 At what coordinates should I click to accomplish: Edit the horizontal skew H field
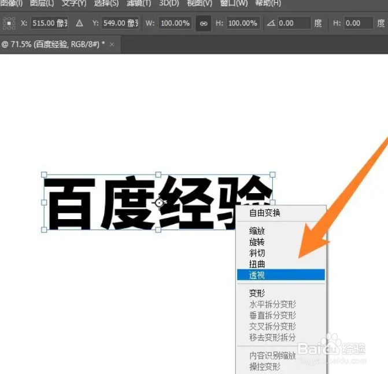pos(359,23)
